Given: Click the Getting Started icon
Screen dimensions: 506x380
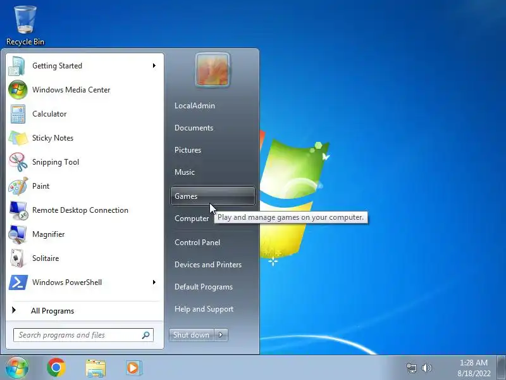Looking at the screenshot, I should tap(17, 66).
